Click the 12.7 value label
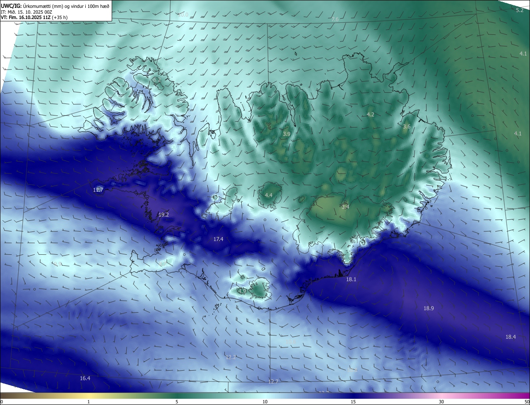 [x=273, y=381]
